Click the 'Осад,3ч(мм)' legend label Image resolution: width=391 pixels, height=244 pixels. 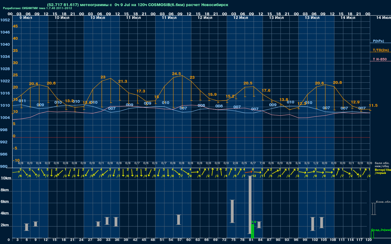tap(381, 230)
